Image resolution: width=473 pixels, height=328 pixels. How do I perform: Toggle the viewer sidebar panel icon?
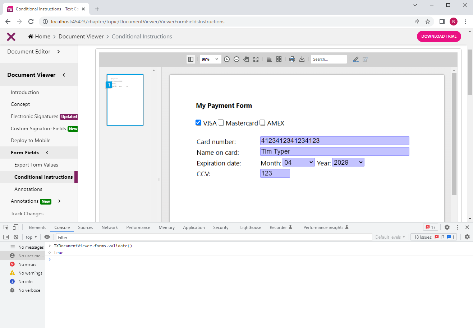pyautogui.click(x=191, y=59)
